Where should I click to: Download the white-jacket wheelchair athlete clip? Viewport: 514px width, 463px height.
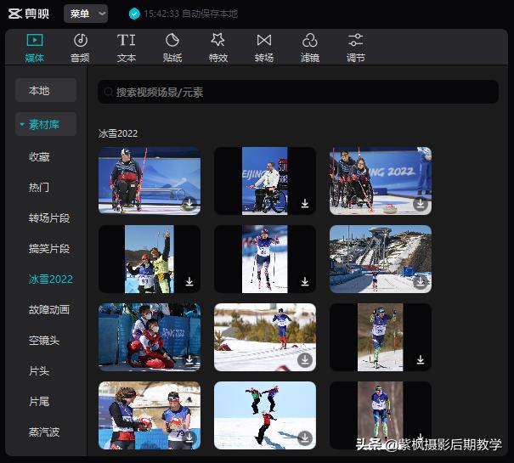pyautogui.click(x=305, y=203)
